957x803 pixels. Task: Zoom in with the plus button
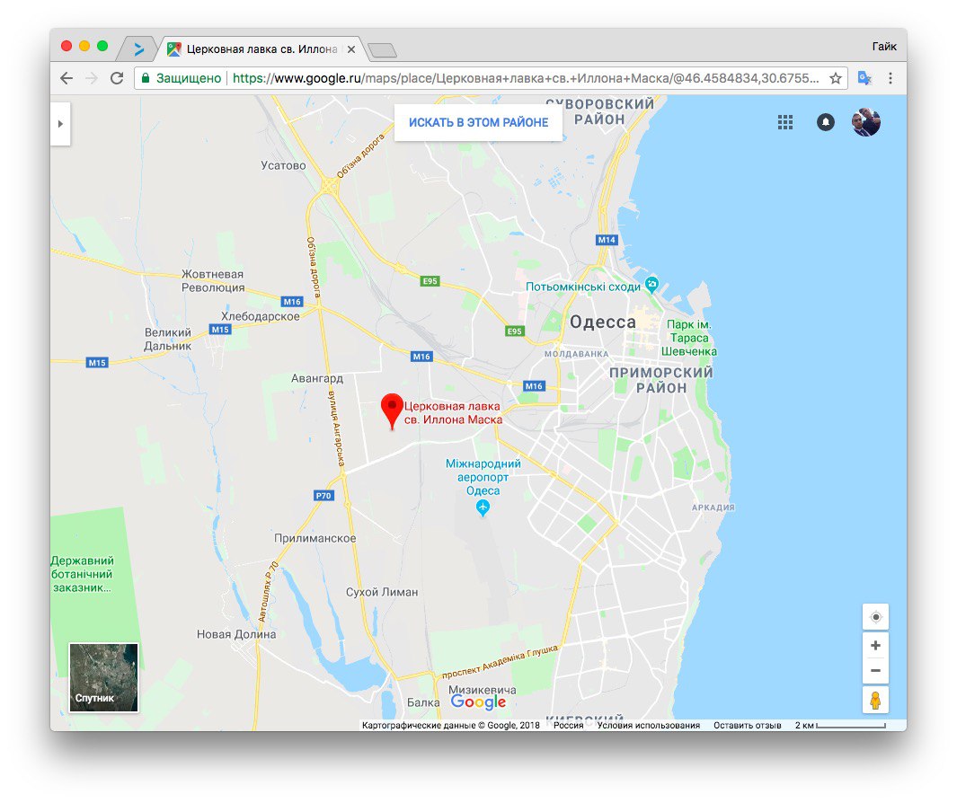pyautogui.click(x=876, y=646)
